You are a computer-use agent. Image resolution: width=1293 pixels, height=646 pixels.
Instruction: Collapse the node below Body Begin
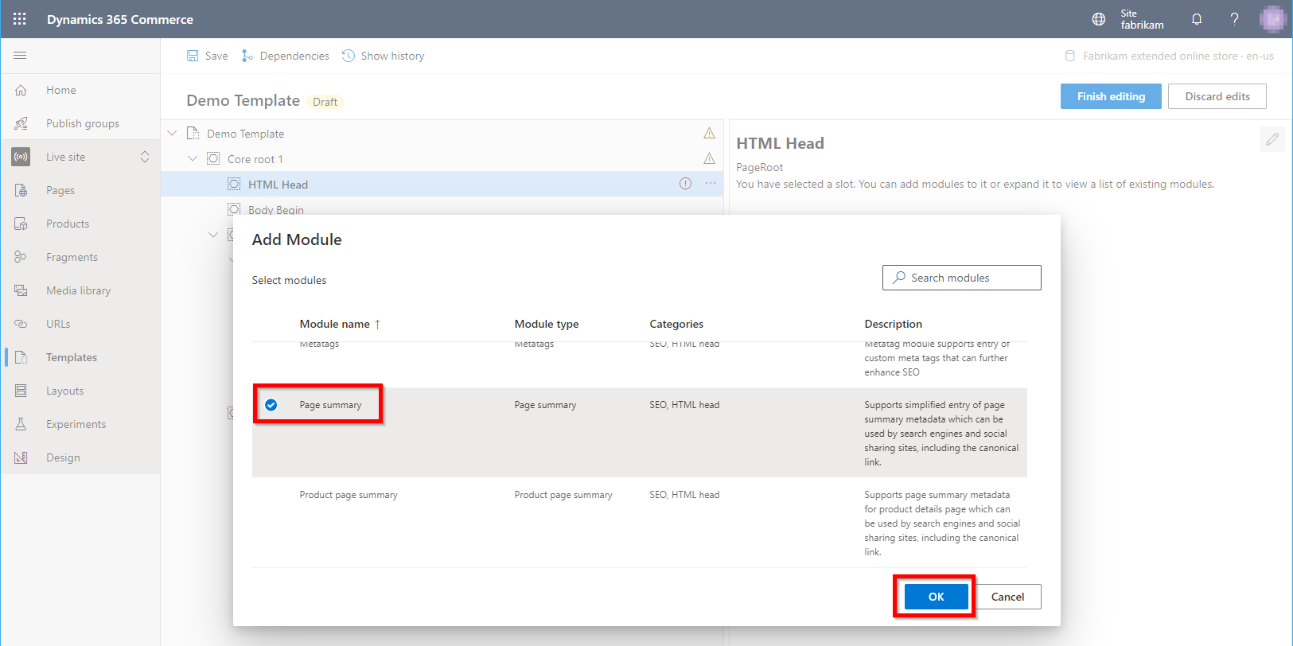(213, 235)
